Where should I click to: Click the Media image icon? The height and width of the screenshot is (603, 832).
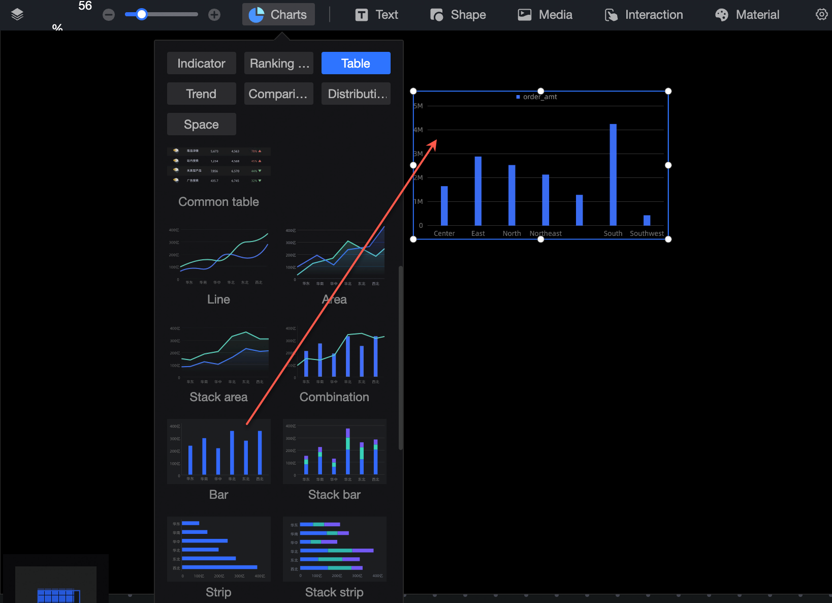tap(524, 15)
